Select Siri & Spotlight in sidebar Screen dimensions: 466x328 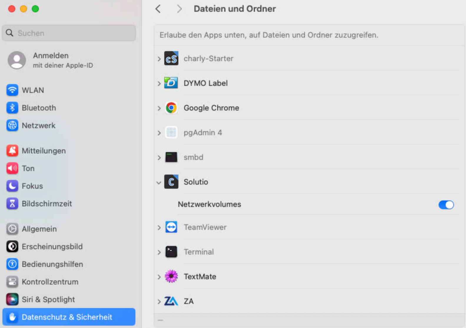[x=48, y=299]
